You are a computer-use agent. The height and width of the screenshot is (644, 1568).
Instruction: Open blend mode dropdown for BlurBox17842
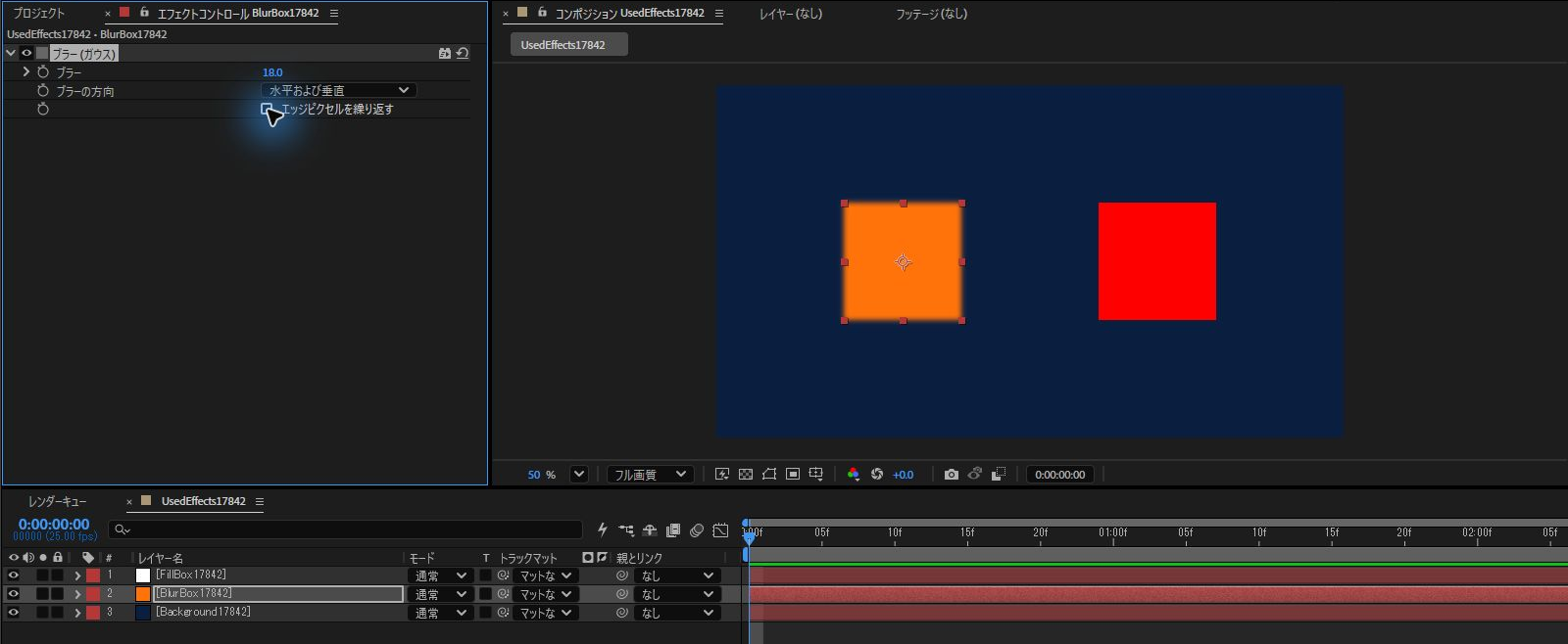(x=440, y=594)
